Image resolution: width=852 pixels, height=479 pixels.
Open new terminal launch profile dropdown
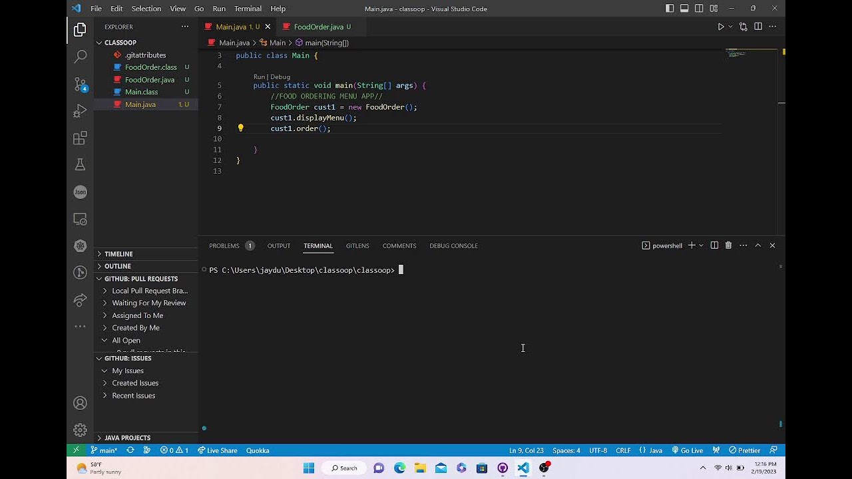pos(701,245)
